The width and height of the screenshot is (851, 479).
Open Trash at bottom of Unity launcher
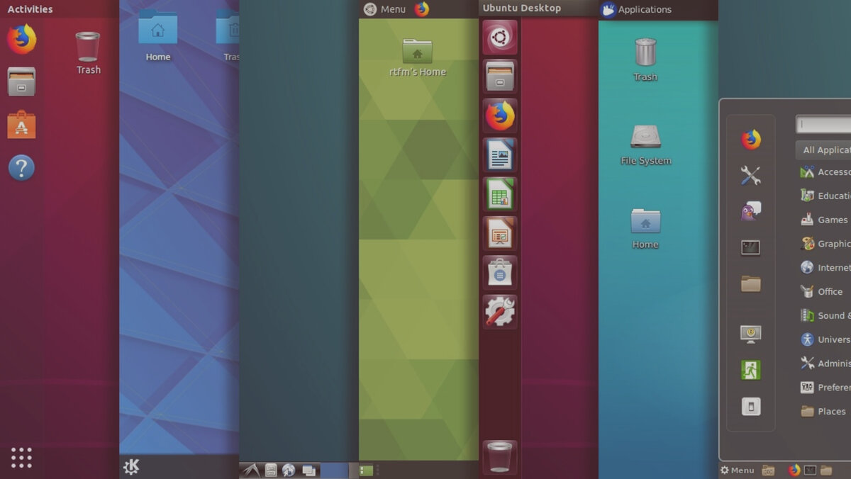(500, 457)
